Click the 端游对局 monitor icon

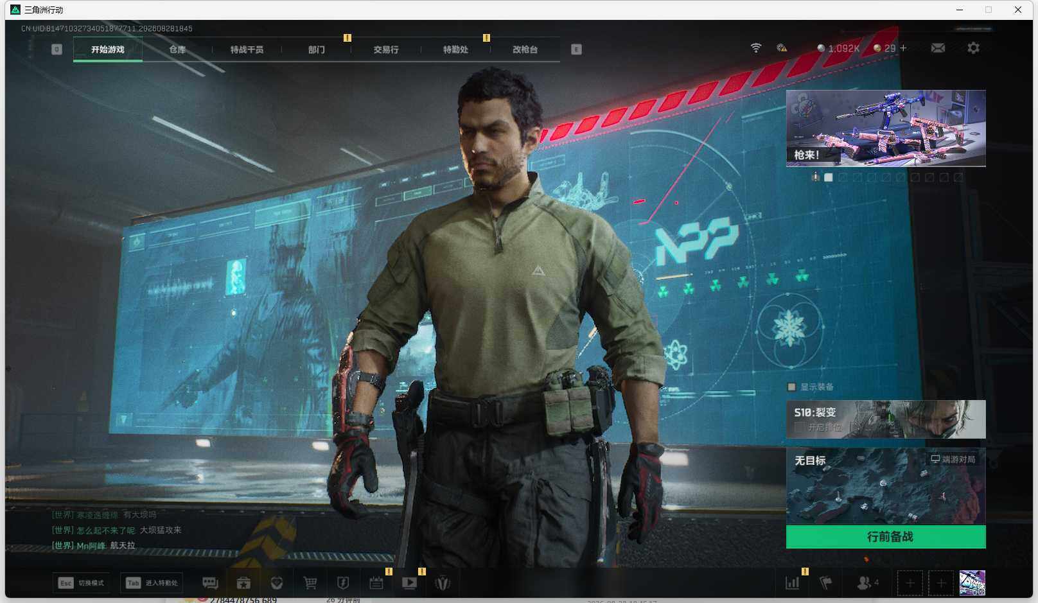935,459
